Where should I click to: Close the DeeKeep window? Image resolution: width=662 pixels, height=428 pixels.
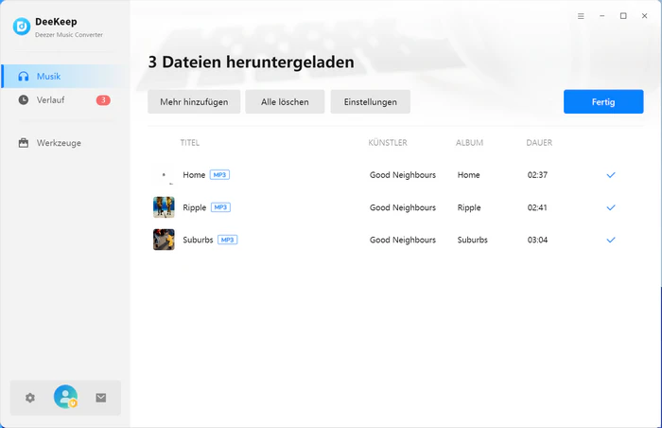(x=644, y=16)
